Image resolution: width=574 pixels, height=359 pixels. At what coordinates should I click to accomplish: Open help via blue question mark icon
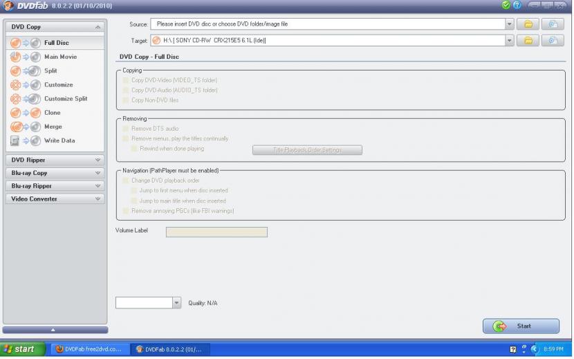pos(518,5)
